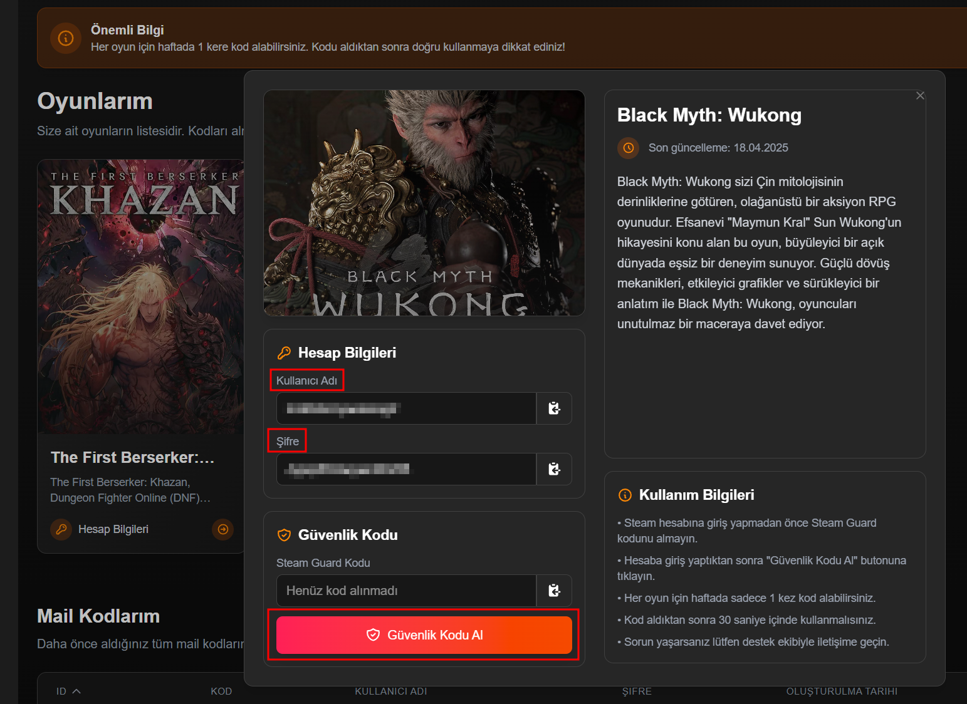
Task: Click the blurred password input field
Action: coord(406,469)
